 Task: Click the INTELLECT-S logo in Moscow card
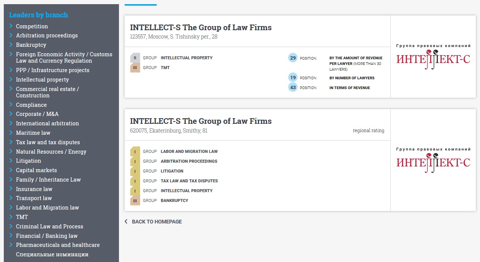pos(433,57)
